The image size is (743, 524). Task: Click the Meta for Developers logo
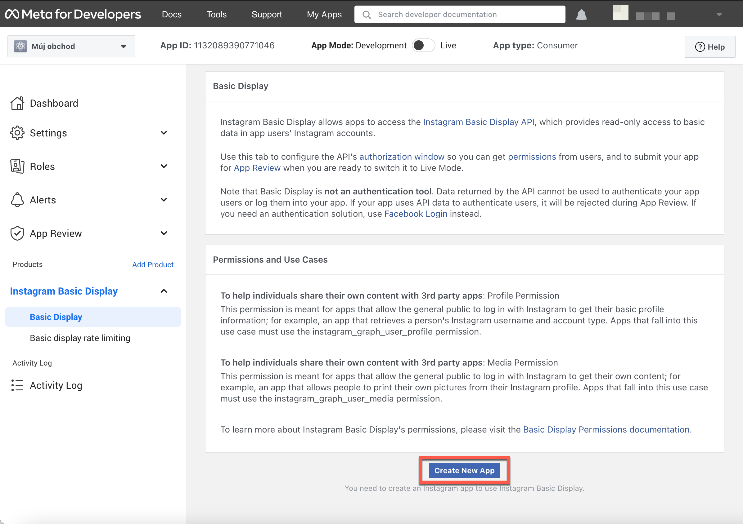click(x=73, y=14)
